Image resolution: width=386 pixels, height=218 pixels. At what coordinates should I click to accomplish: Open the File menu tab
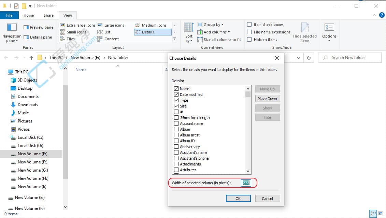tap(9, 15)
